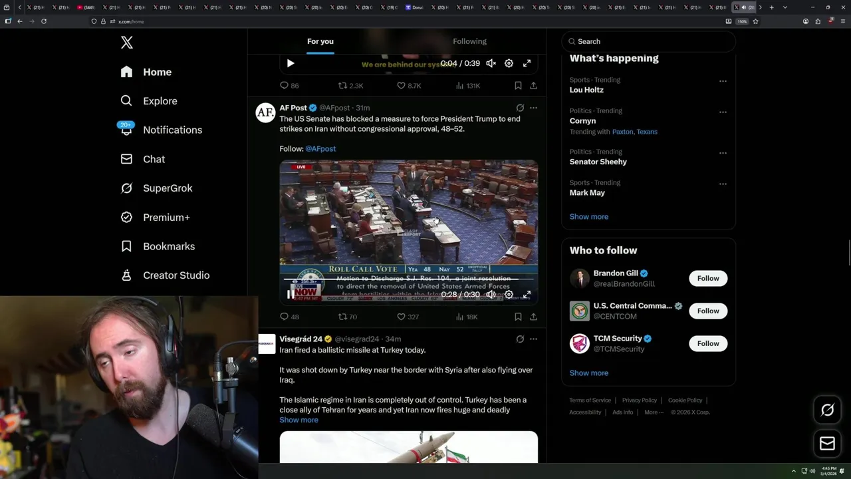Open more options on Visegrád 24 tweet
The height and width of the screenshot is (479, 851).
(x=533, y=339)
